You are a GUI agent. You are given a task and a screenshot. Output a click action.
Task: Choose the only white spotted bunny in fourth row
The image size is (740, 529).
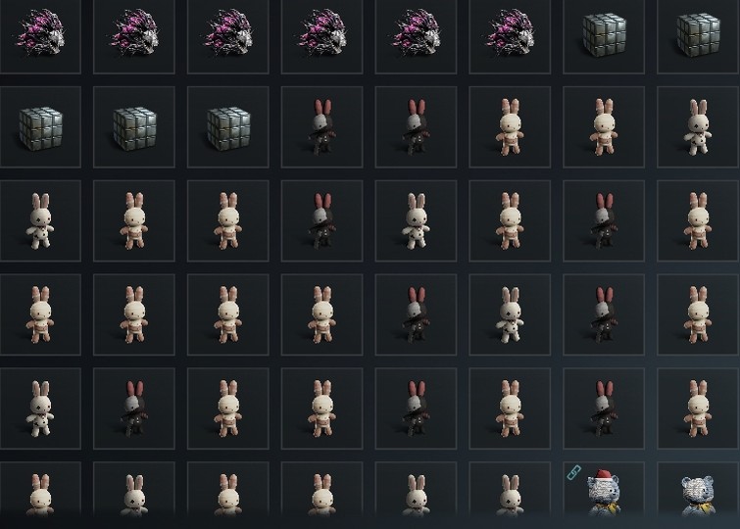[510, 314]
